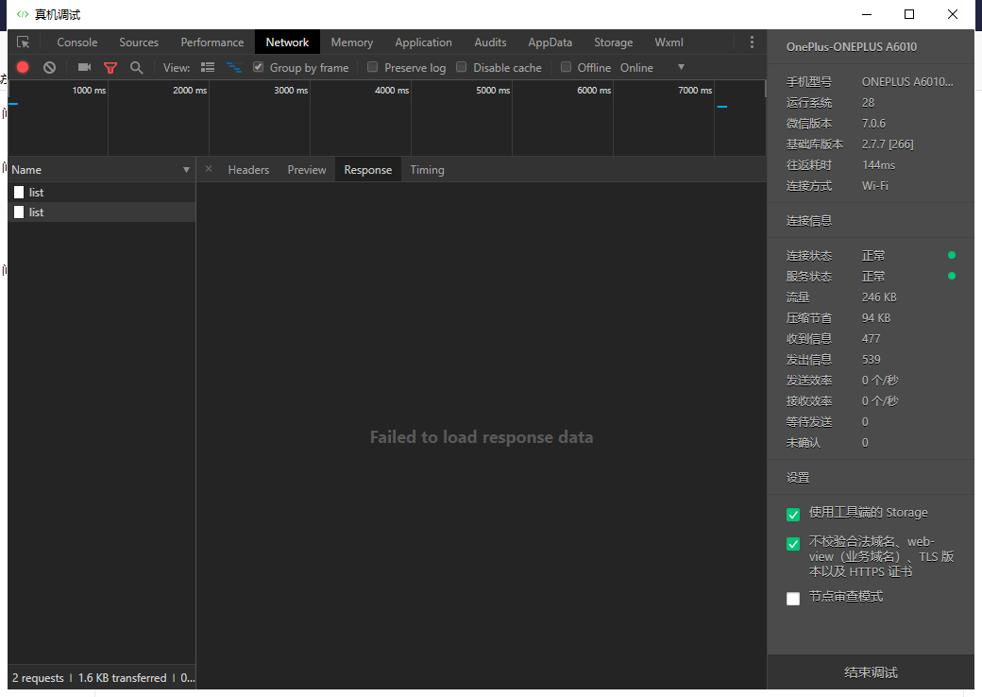This screenshot has width=982, height=697.
Task: Enable Disable cache checkbox
Action: 462,67
